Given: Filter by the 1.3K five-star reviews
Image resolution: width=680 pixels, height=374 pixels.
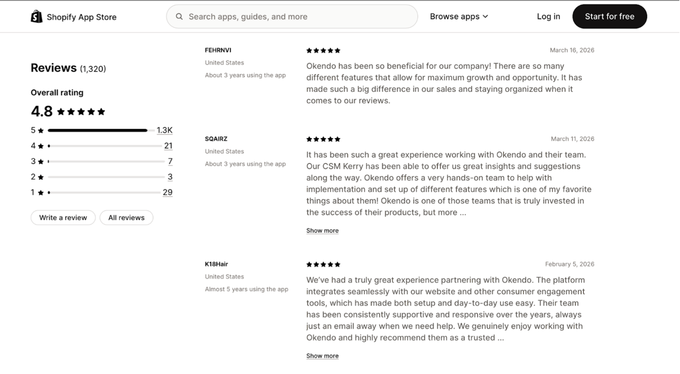Looking at the screenshot, I should tap(165, 130).
